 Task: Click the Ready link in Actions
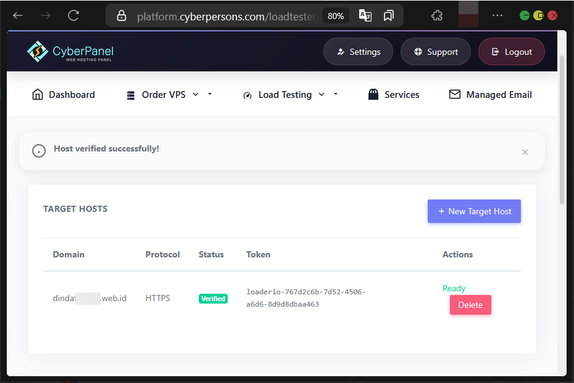[454, 288]
